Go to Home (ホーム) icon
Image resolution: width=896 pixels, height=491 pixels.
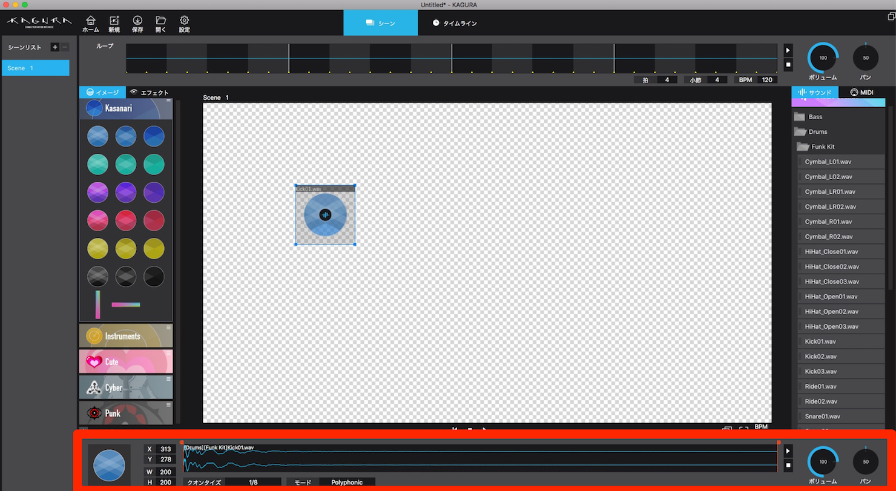click(91, 24)
